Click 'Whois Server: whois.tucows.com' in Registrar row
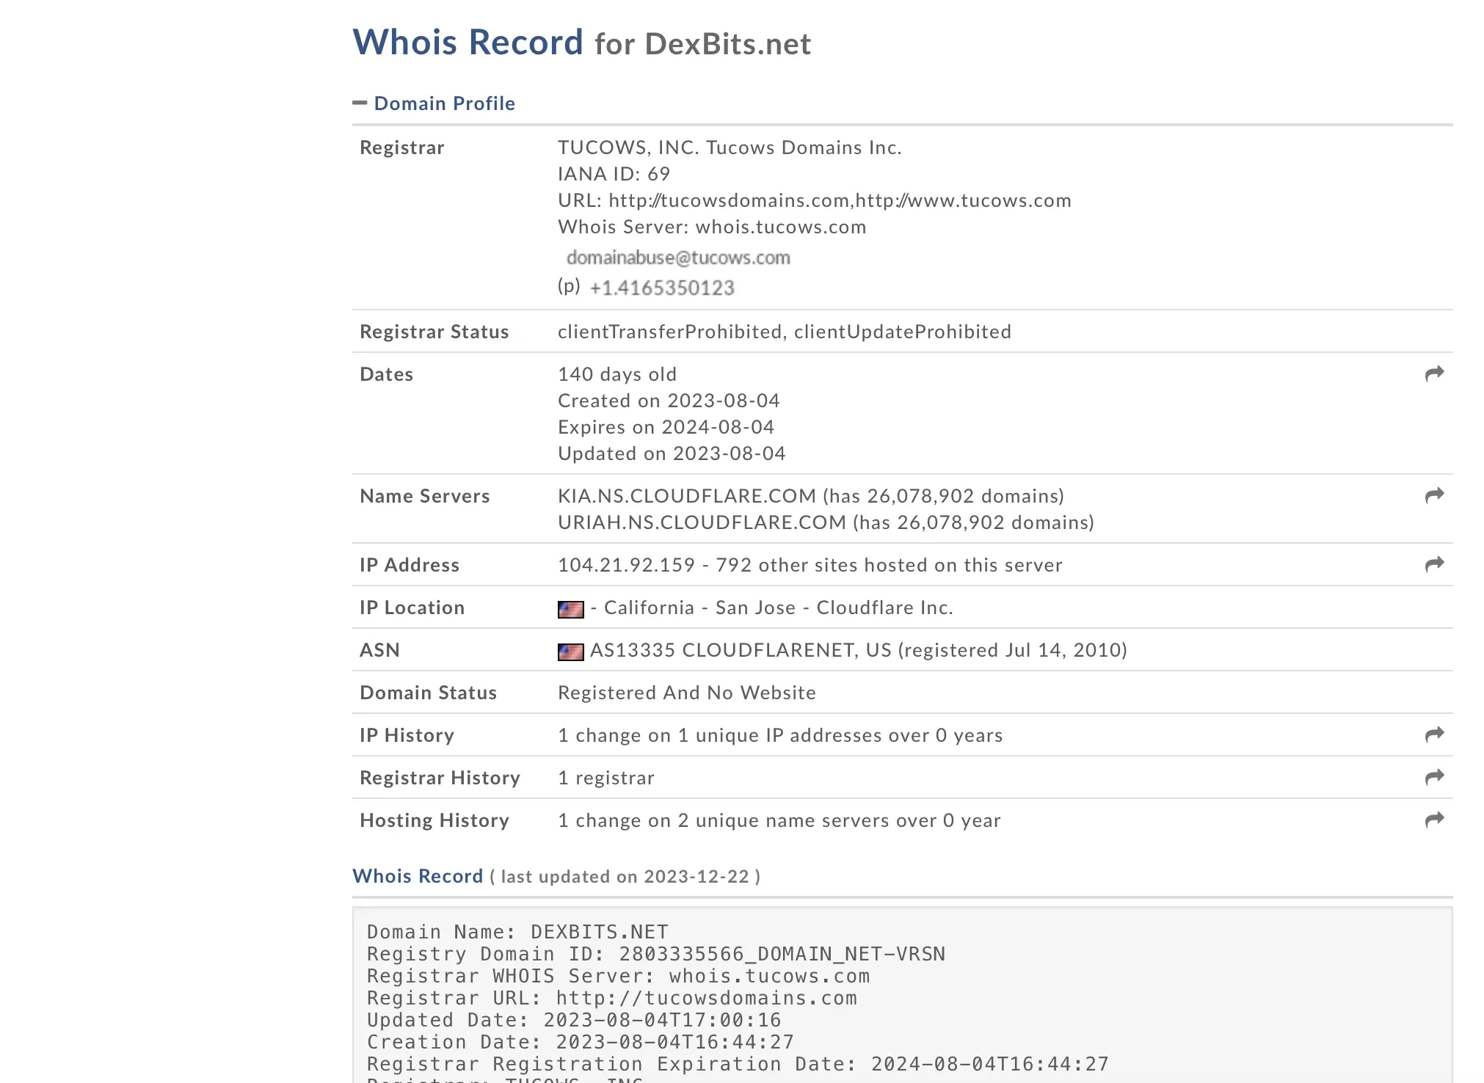This screenshot has height=1083, width=1484. (x=712, y=227)
